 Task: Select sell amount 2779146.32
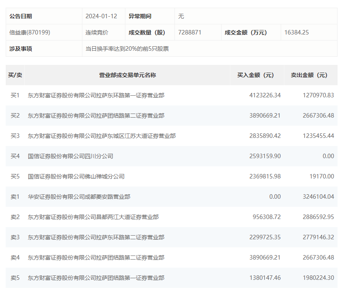[318, 237]
